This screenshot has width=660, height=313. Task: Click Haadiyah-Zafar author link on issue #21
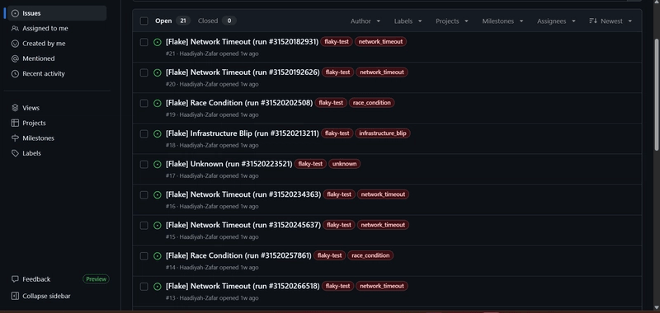click(x=199, y=54)
